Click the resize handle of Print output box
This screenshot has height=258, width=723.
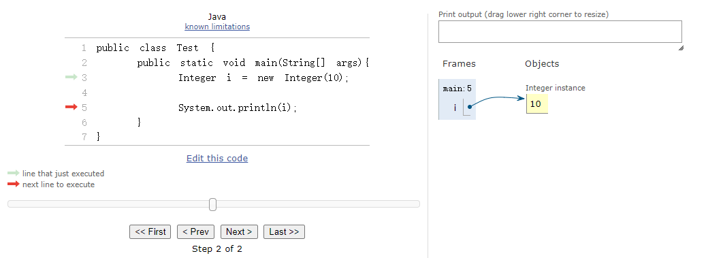tap(681, 48)
